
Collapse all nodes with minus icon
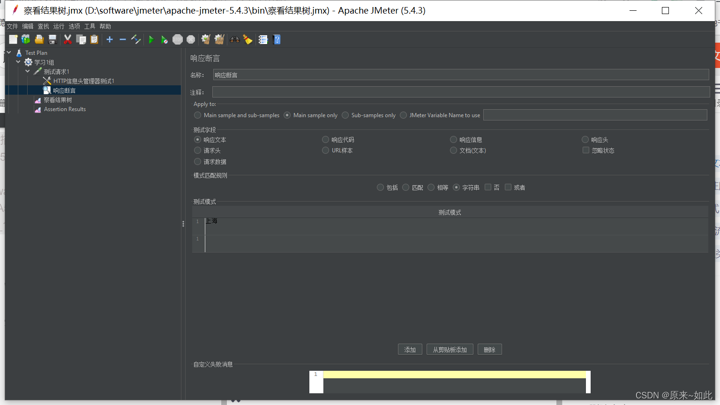pyautogui.click(x=123, y=39)
